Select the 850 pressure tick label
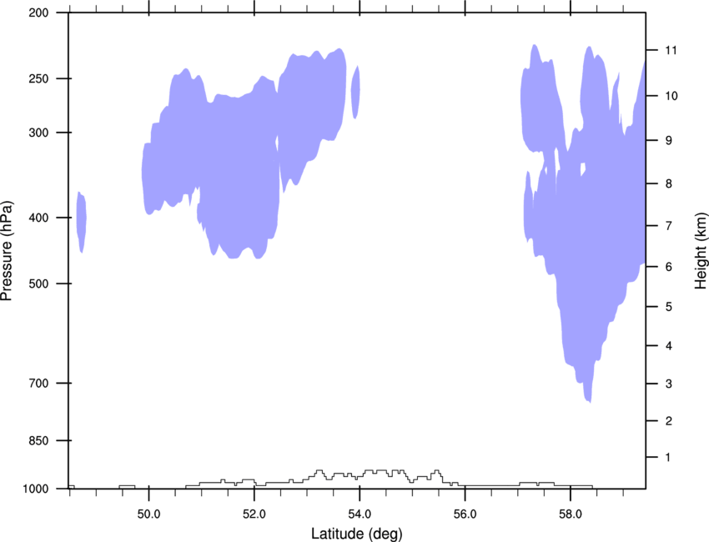 38,440
